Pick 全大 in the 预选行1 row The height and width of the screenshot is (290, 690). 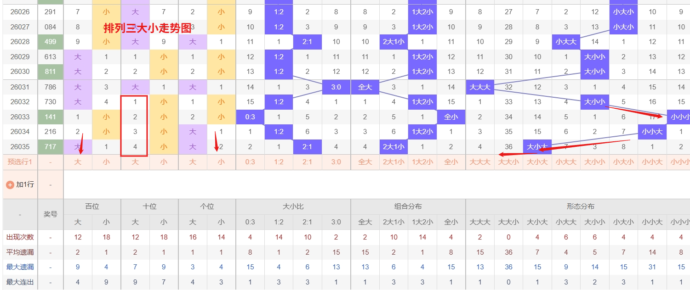click(x=365, y=162)
